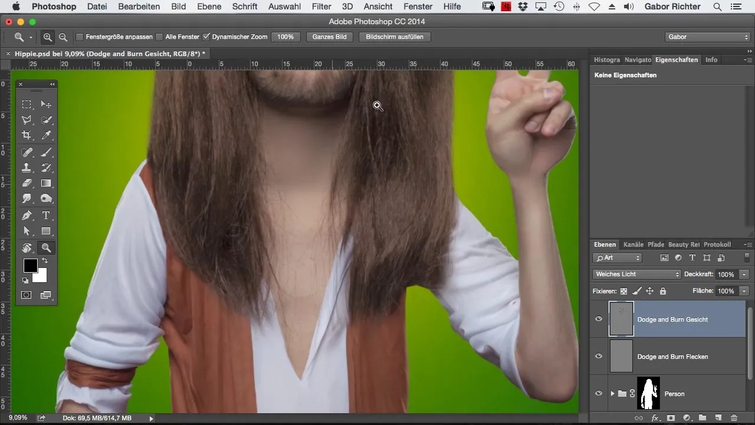Toggle lock all padlock icon

[663, 291]
